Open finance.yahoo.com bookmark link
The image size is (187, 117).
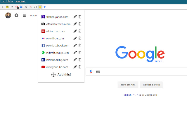pyautogui.click(x=57, y=17)
